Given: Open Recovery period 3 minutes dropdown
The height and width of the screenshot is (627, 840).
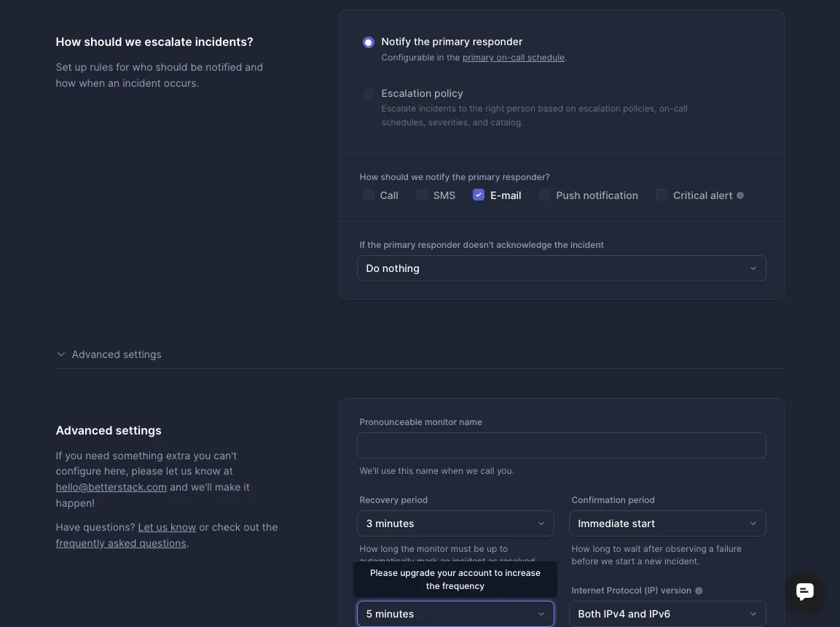Looking at the screenshot, I should click(x=455, y=523).
